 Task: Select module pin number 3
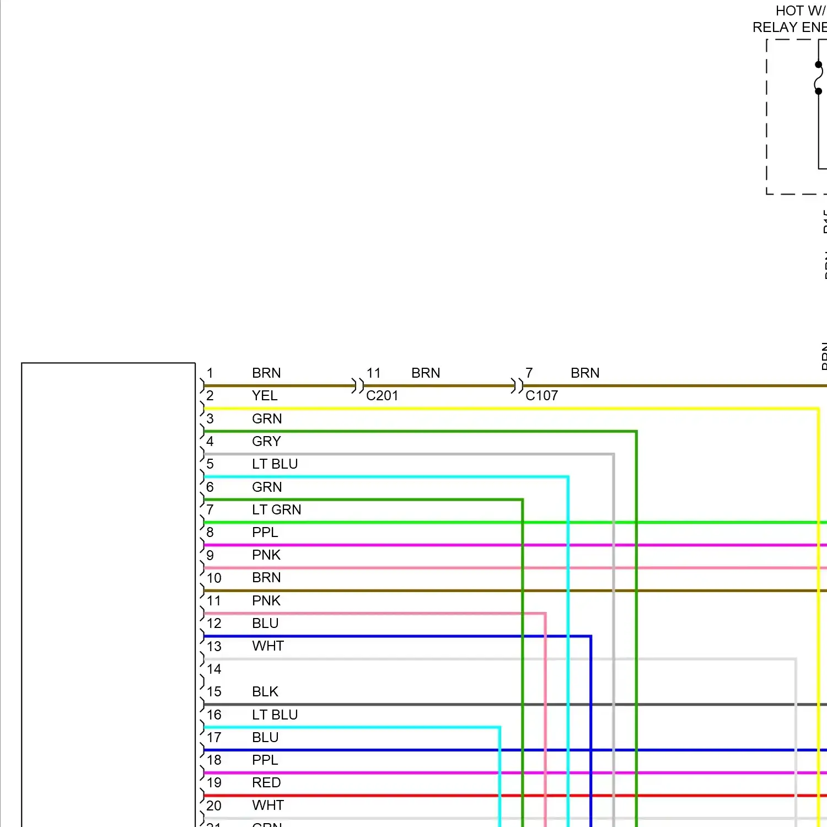(x=210, y=419)
